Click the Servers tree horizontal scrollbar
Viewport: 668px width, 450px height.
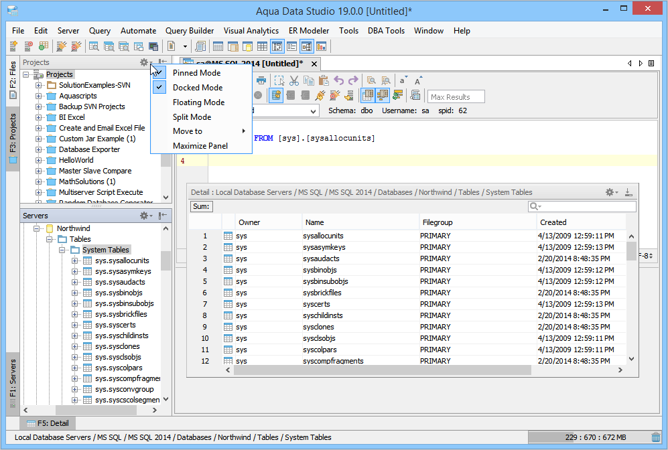(x=96, y=410)
